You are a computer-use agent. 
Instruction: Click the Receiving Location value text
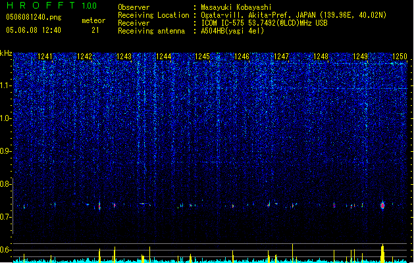pos(294,15)
